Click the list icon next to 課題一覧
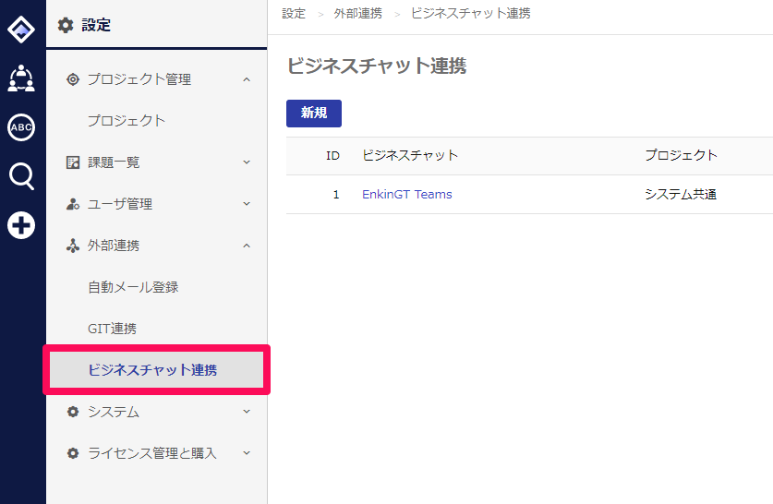This screenshot has width=773, height=504. coord(73,162)
